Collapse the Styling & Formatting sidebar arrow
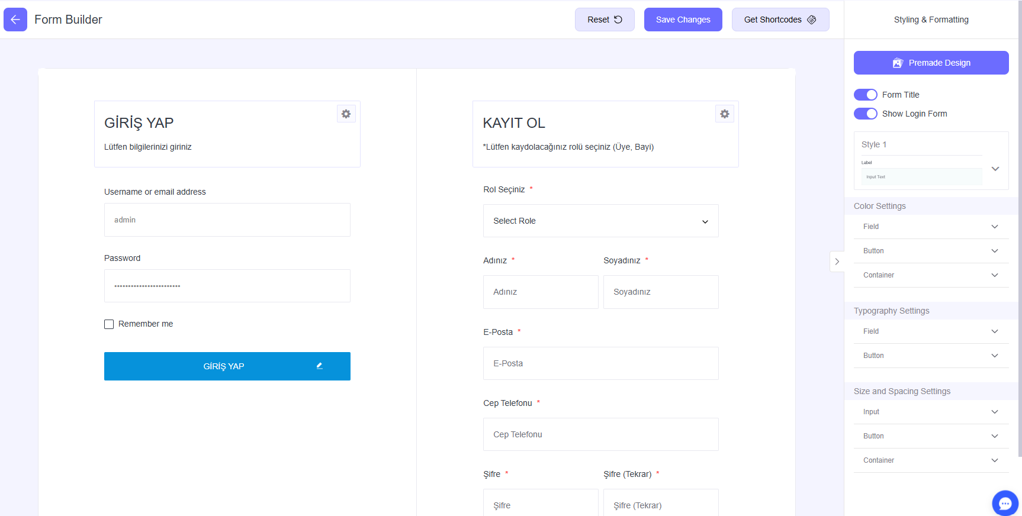 pyautogui.click(x=837, y=261)
